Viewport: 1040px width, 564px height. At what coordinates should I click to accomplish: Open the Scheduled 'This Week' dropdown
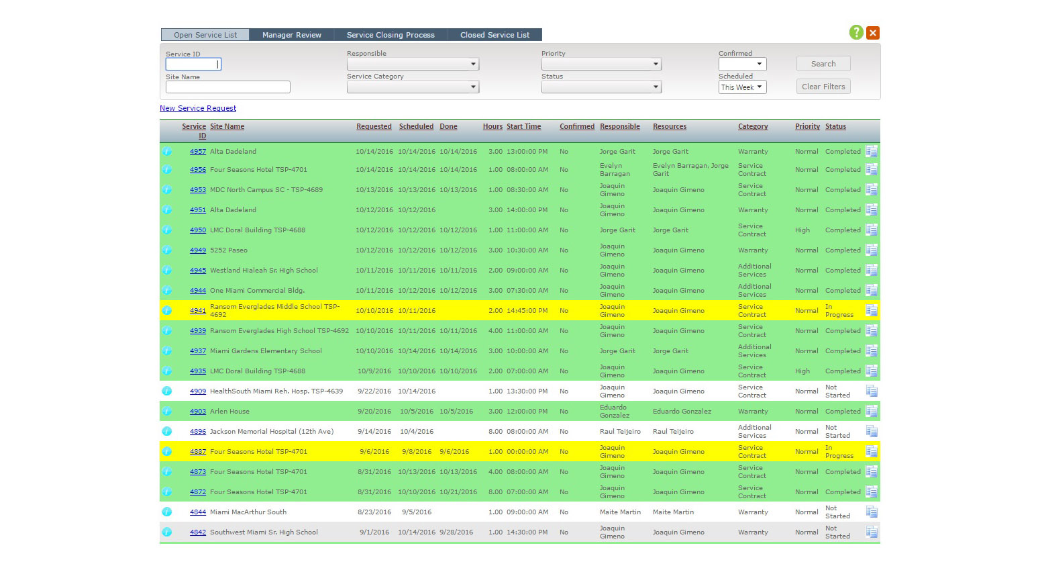(742, 87)
